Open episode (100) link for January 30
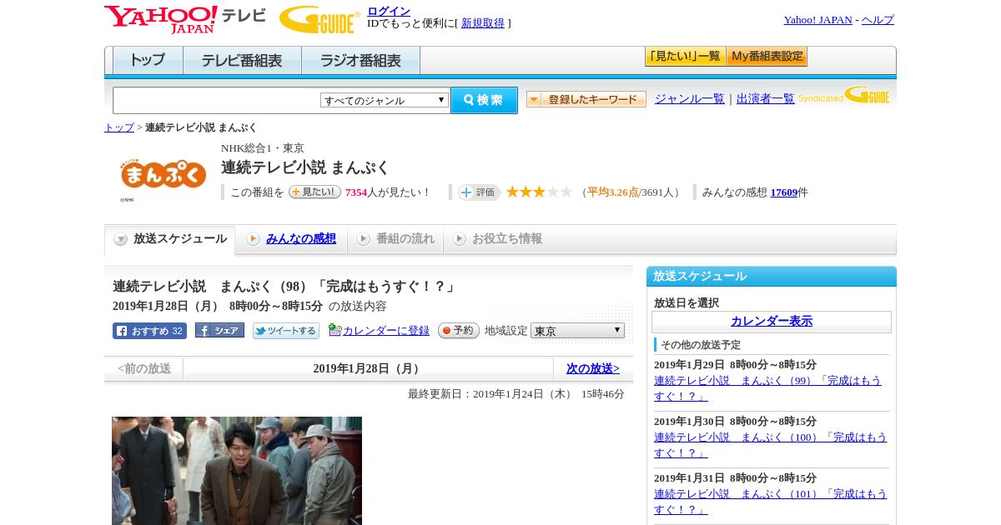This screenshot has width=1001, height=525. pos(770,444)
